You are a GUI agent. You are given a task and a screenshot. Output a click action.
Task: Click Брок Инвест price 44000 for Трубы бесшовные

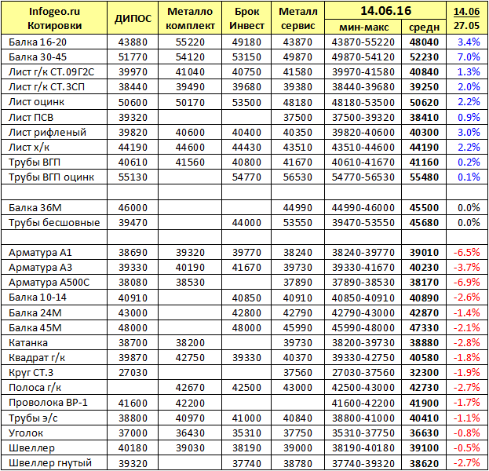tap(246, 223)
